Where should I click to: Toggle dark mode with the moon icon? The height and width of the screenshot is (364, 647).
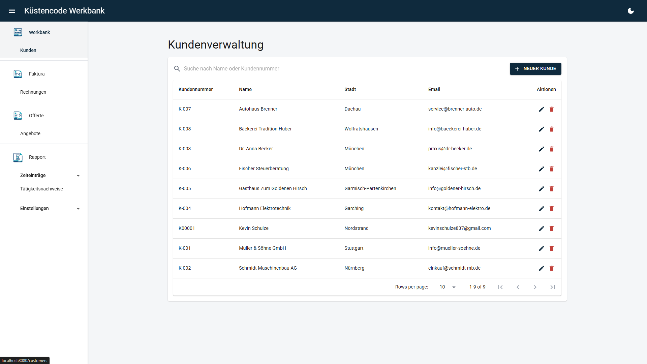point(631,10)
